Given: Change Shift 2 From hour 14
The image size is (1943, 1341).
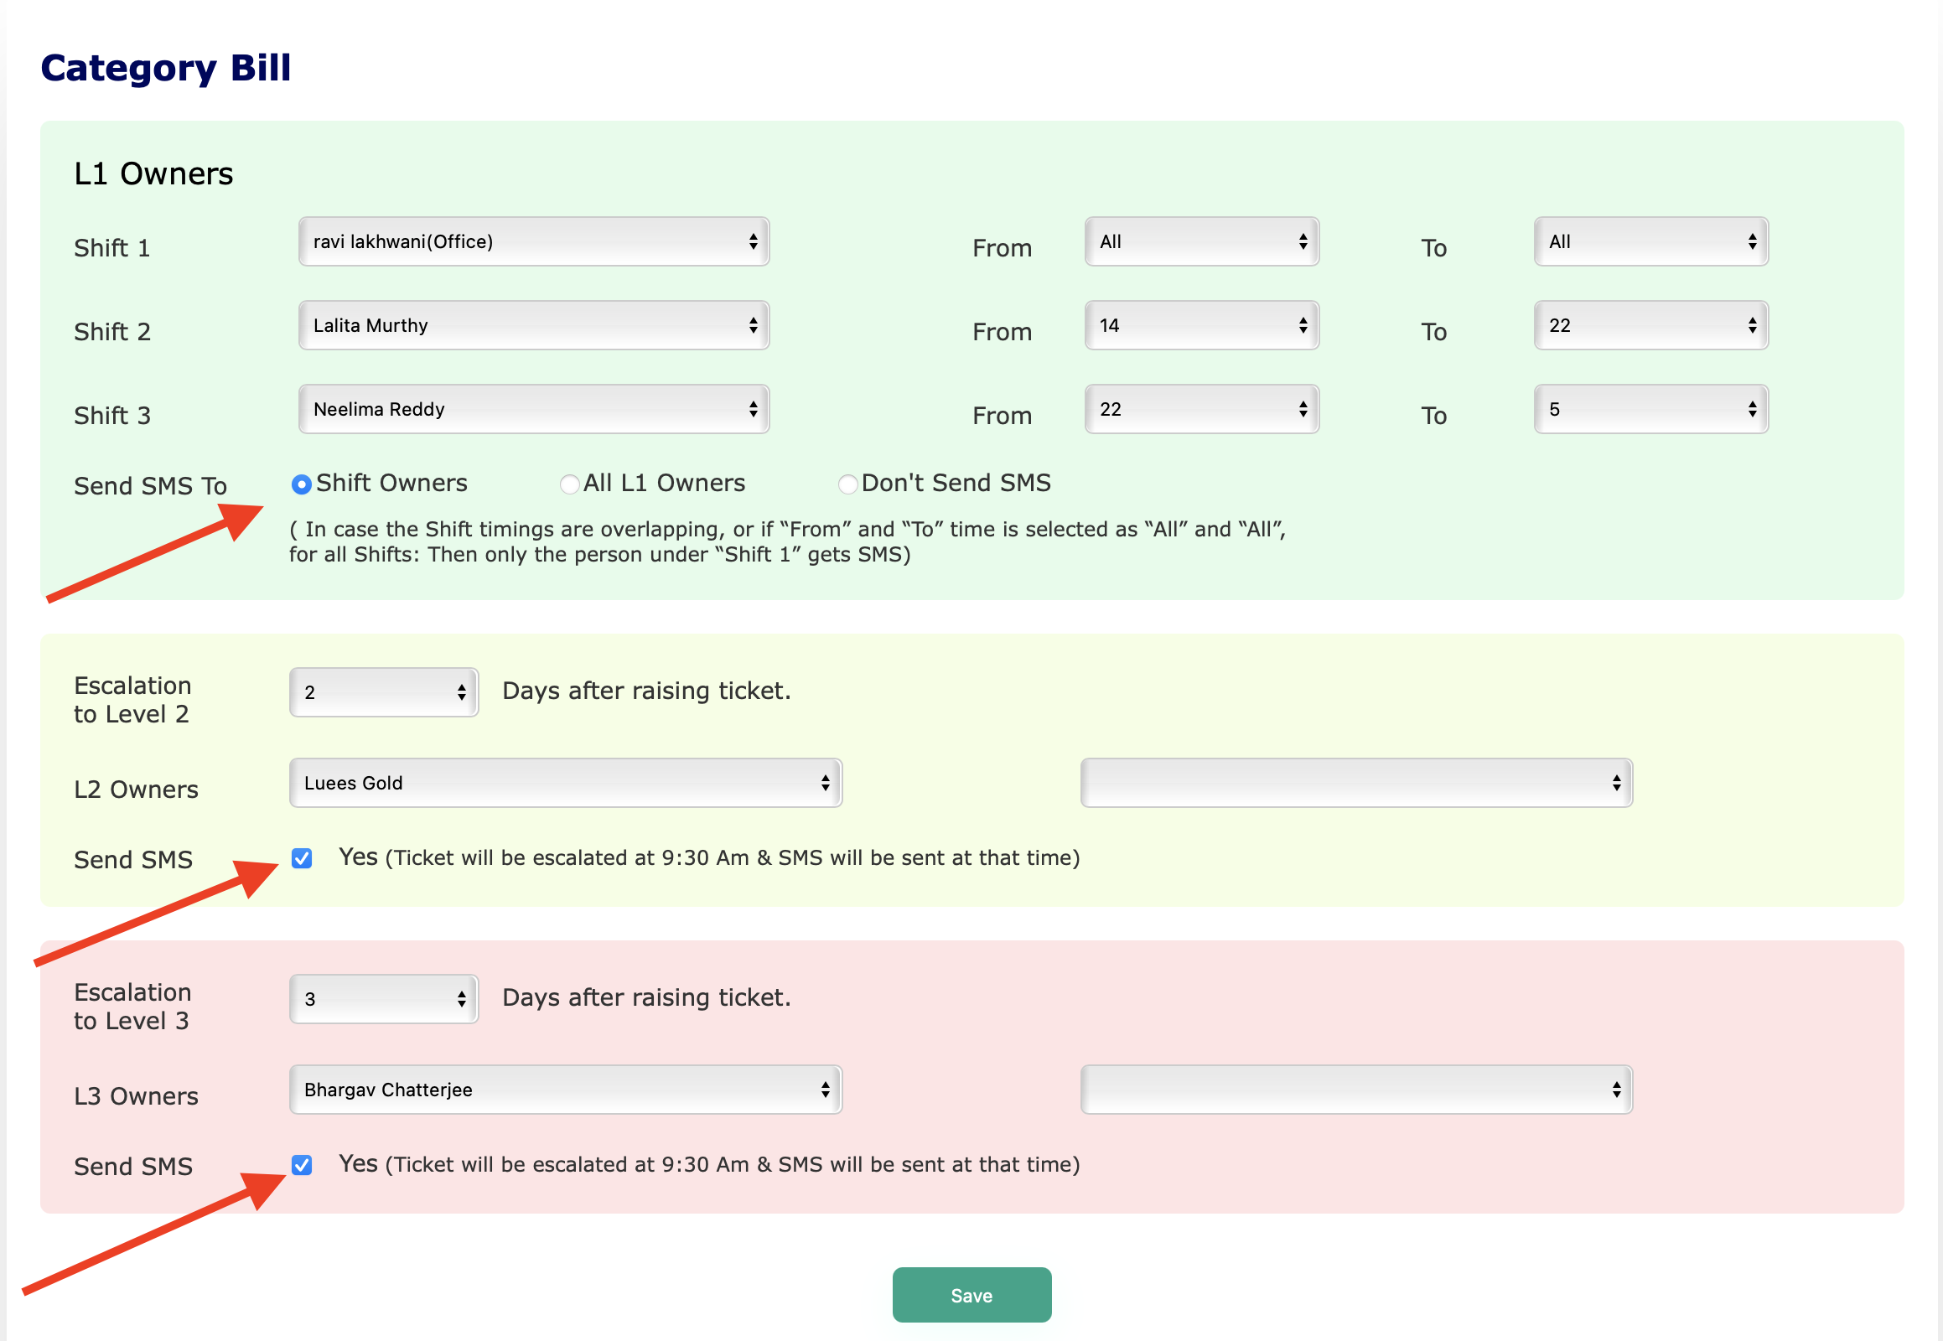Looking at the screenshot, I should coord(1201,326).
